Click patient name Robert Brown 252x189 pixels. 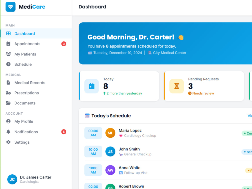[x=131, y=186]
